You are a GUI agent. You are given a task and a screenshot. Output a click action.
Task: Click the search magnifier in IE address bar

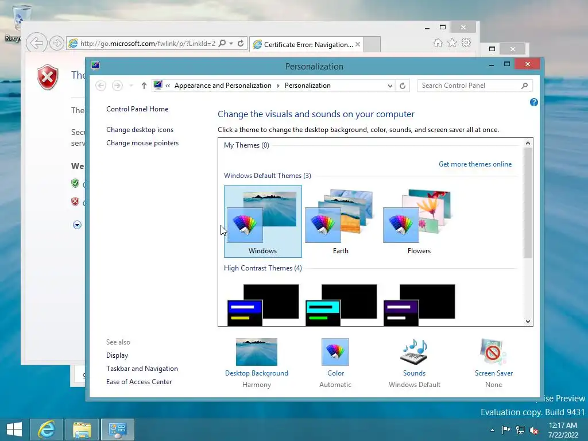pos(222,43)
